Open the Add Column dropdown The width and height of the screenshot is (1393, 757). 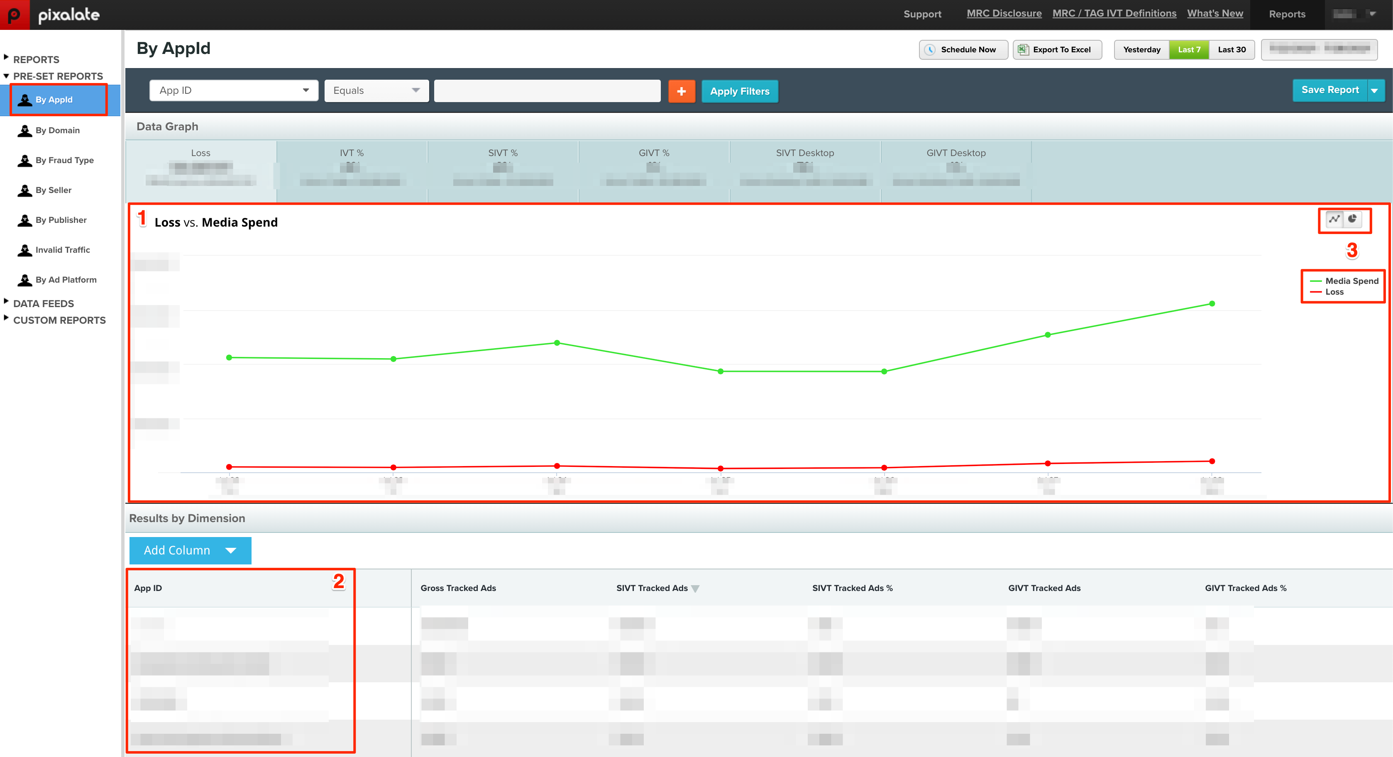[x=191, y=550]
